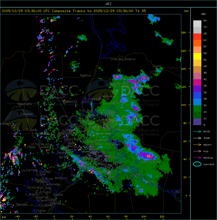Click the 'eburn' legend label
The image size is (217, 220).
(207, 145)
